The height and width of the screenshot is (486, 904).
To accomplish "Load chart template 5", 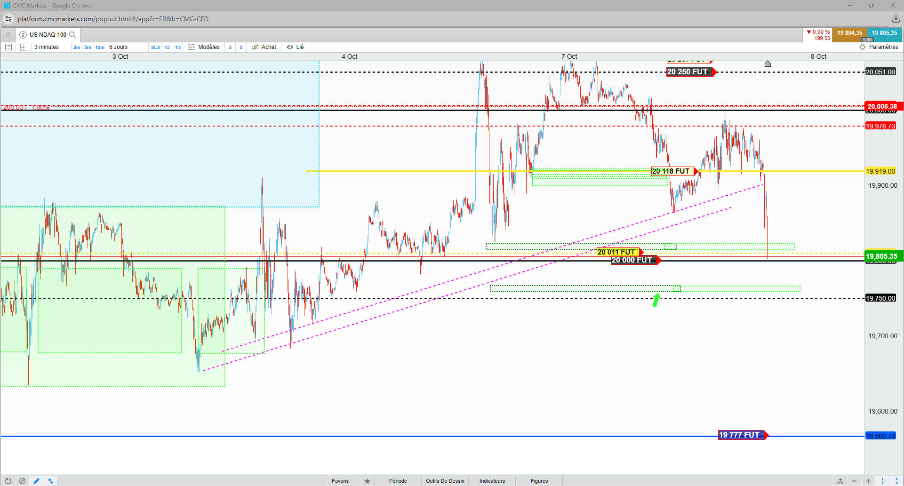I will click(x=241, y=47).
